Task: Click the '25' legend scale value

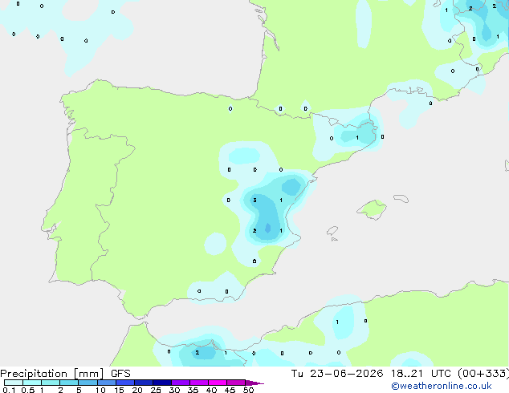Action: tap(156, 390)
